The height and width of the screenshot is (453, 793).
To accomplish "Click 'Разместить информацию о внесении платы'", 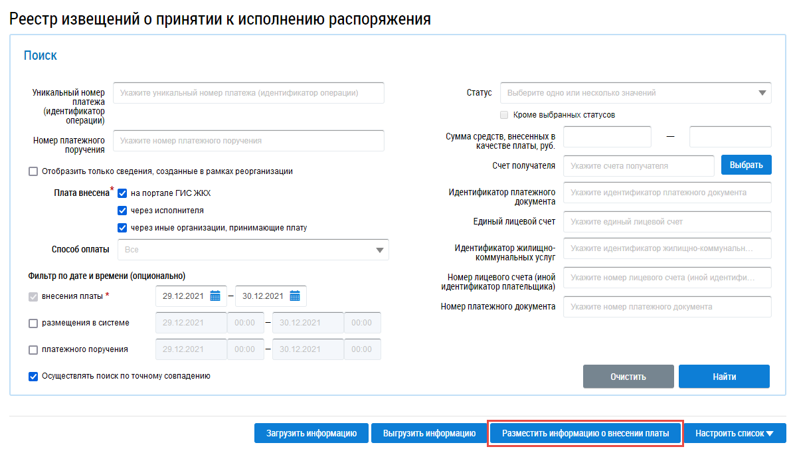I will 586,433.
